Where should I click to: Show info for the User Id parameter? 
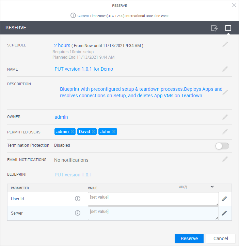pyautogui.click(x=78, y=199)
